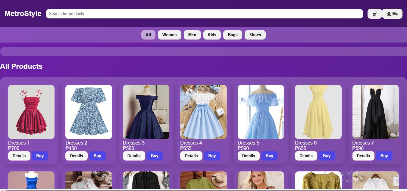Image resolution: width=407 pixels, height=191 pixels.
Task: Buy Dresses 4 for ₱655
Action: pyautogui.click(x=212, y=156)
